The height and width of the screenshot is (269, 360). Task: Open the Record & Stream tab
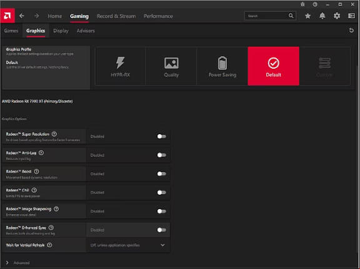[x=116, y=16]
